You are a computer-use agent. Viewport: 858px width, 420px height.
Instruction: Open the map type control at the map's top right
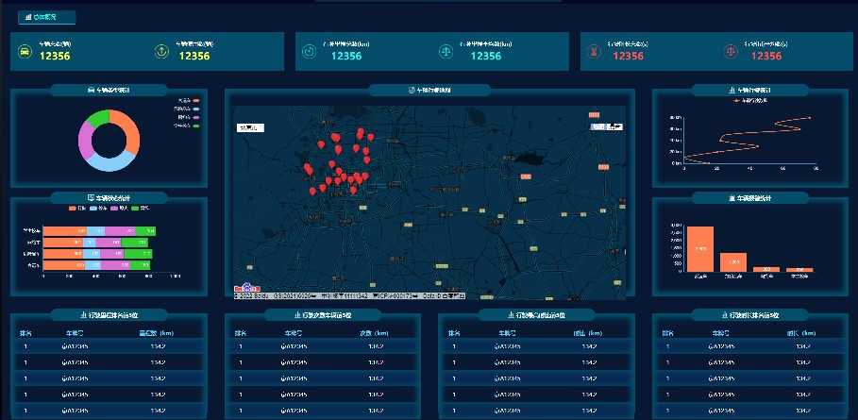(607, 127)
